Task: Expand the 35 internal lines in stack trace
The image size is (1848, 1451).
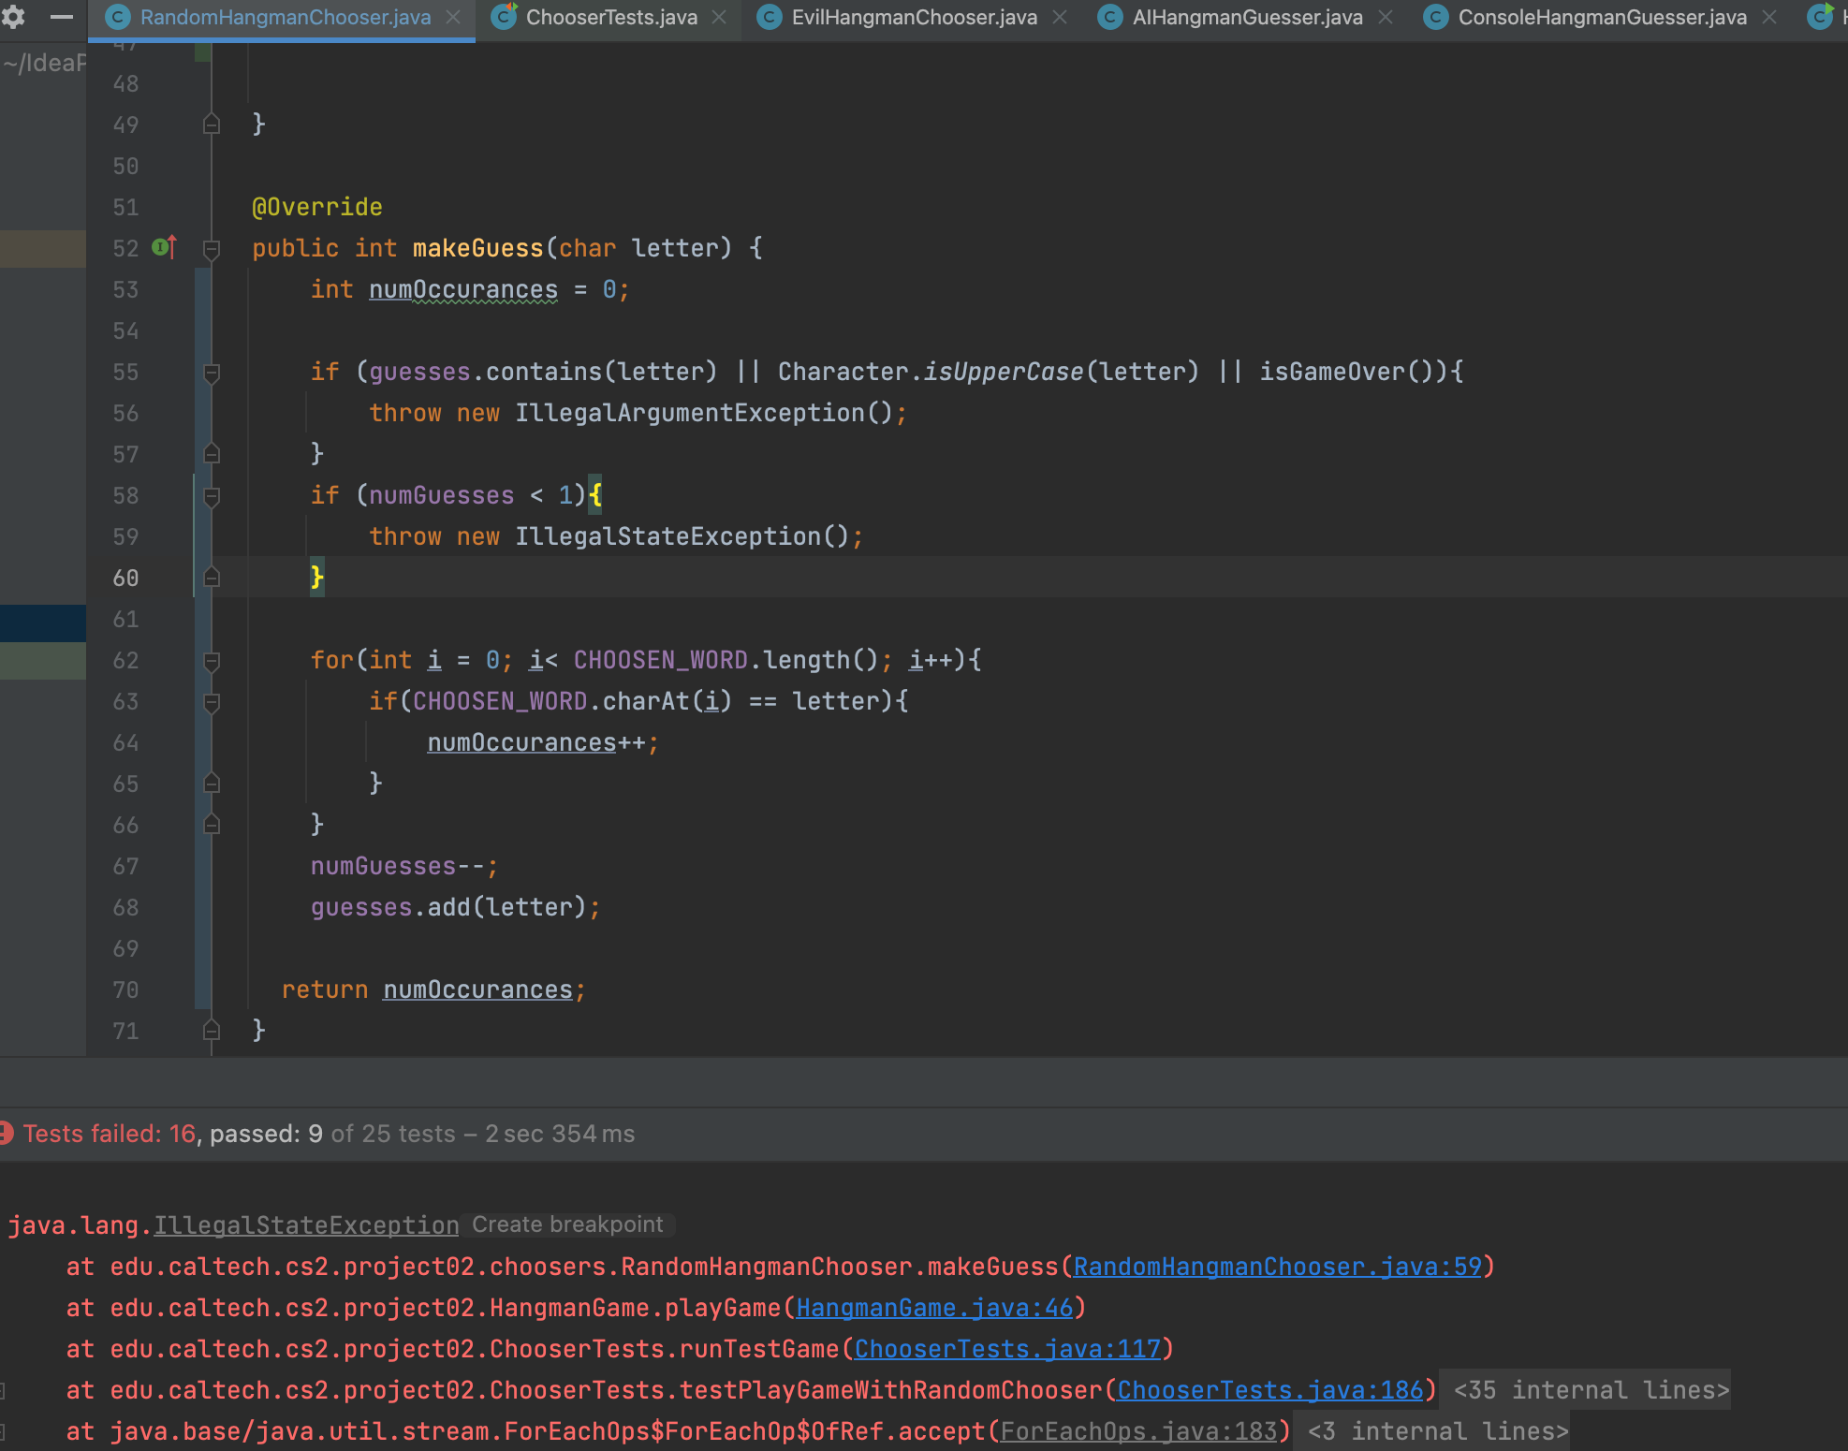Action: coord(1591,1390)
